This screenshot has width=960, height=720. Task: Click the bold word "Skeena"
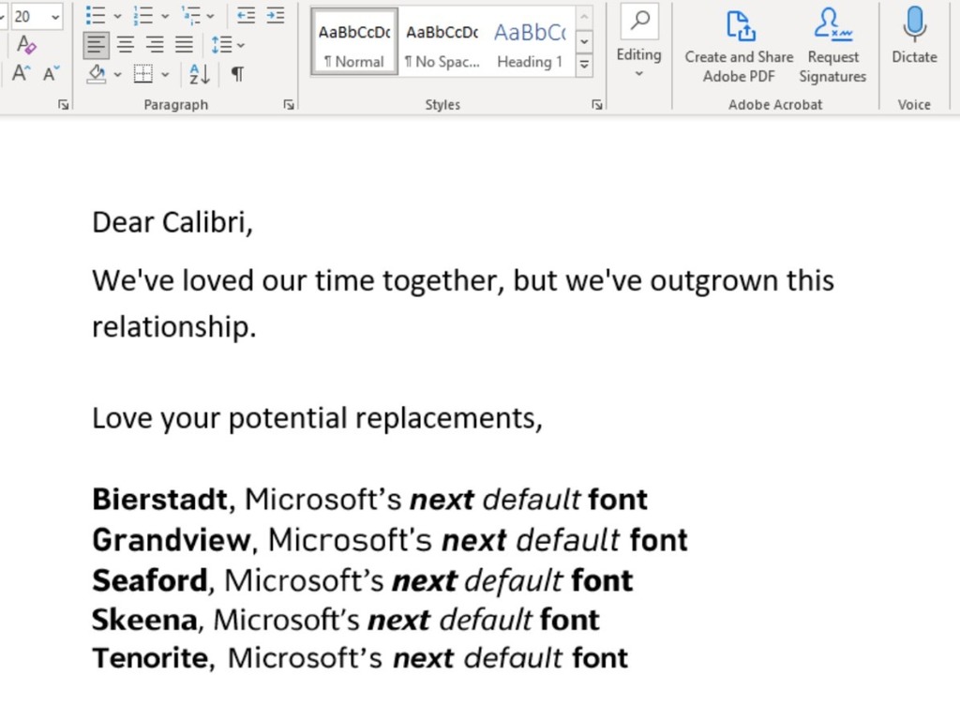click(144, 620)
